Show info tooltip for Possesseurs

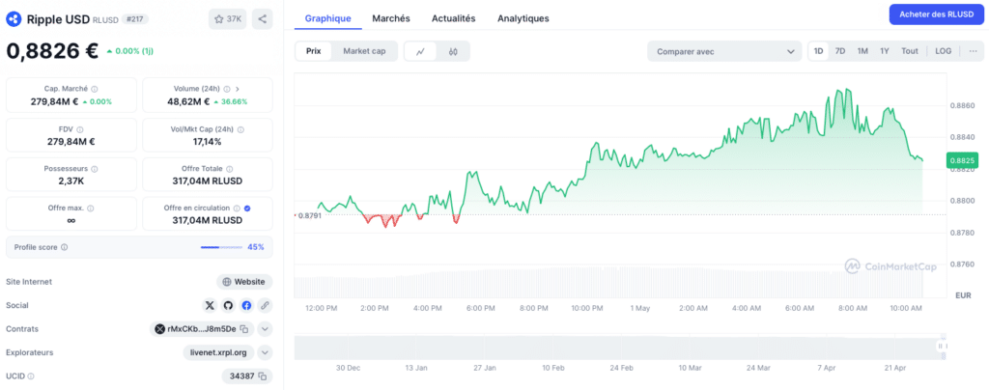[x=95, y=169]
